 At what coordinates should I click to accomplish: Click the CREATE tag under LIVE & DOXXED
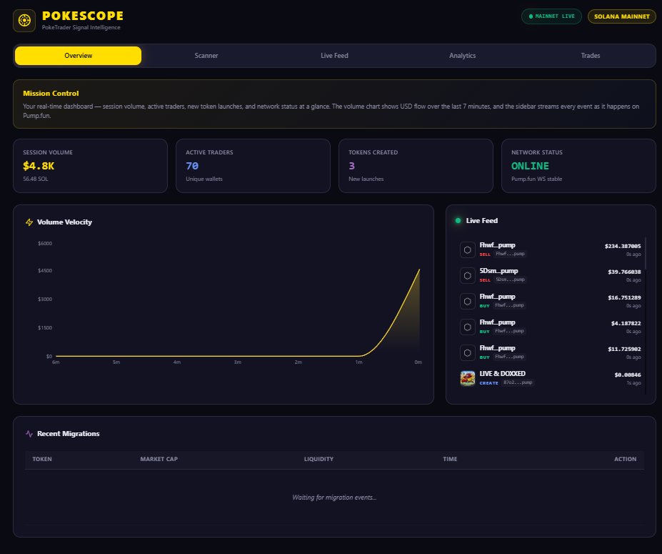(x=488, y=383)
